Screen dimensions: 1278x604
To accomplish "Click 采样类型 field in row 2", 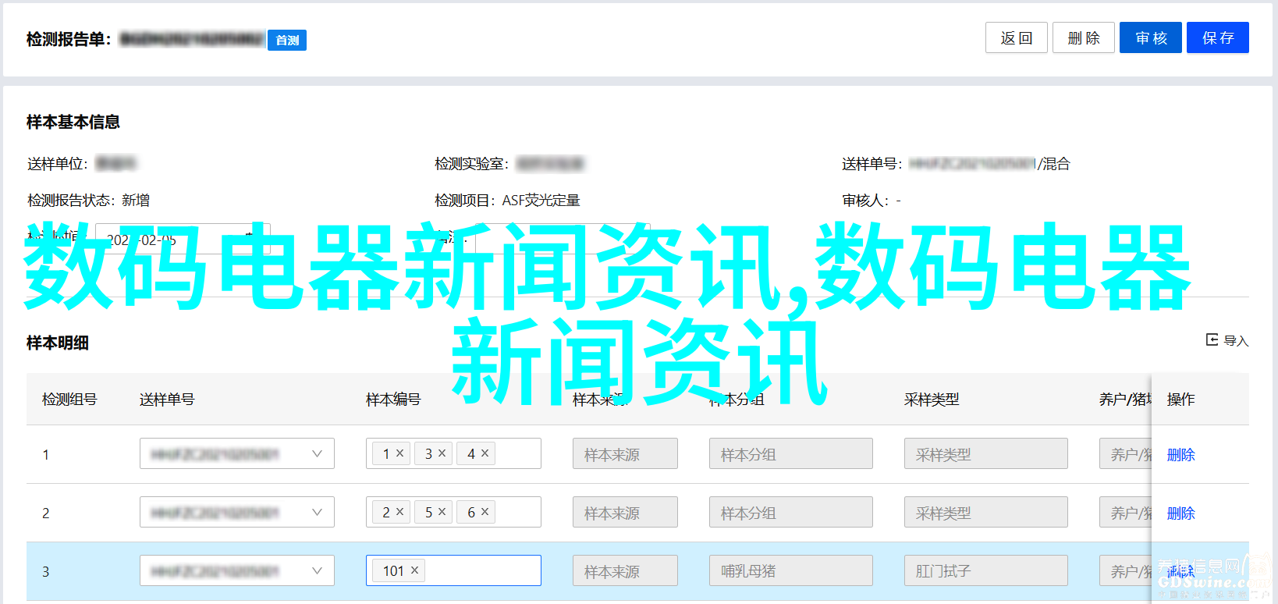I will [x=986, y=512].
